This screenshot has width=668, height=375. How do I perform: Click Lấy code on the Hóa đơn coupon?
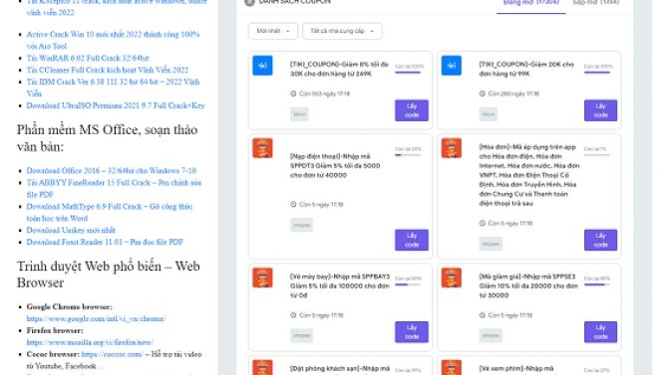600,241
